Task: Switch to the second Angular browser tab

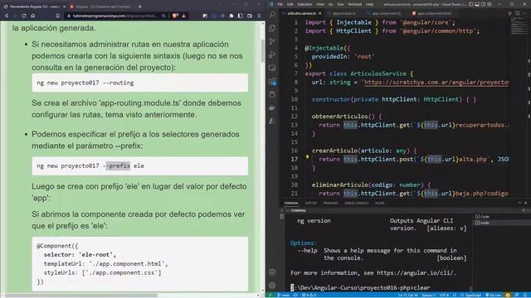Action: tap(100, 6)
